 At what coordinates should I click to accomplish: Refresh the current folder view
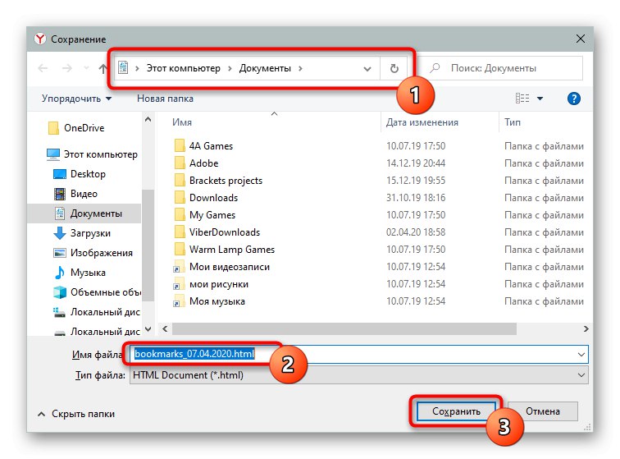coord(394,69)
